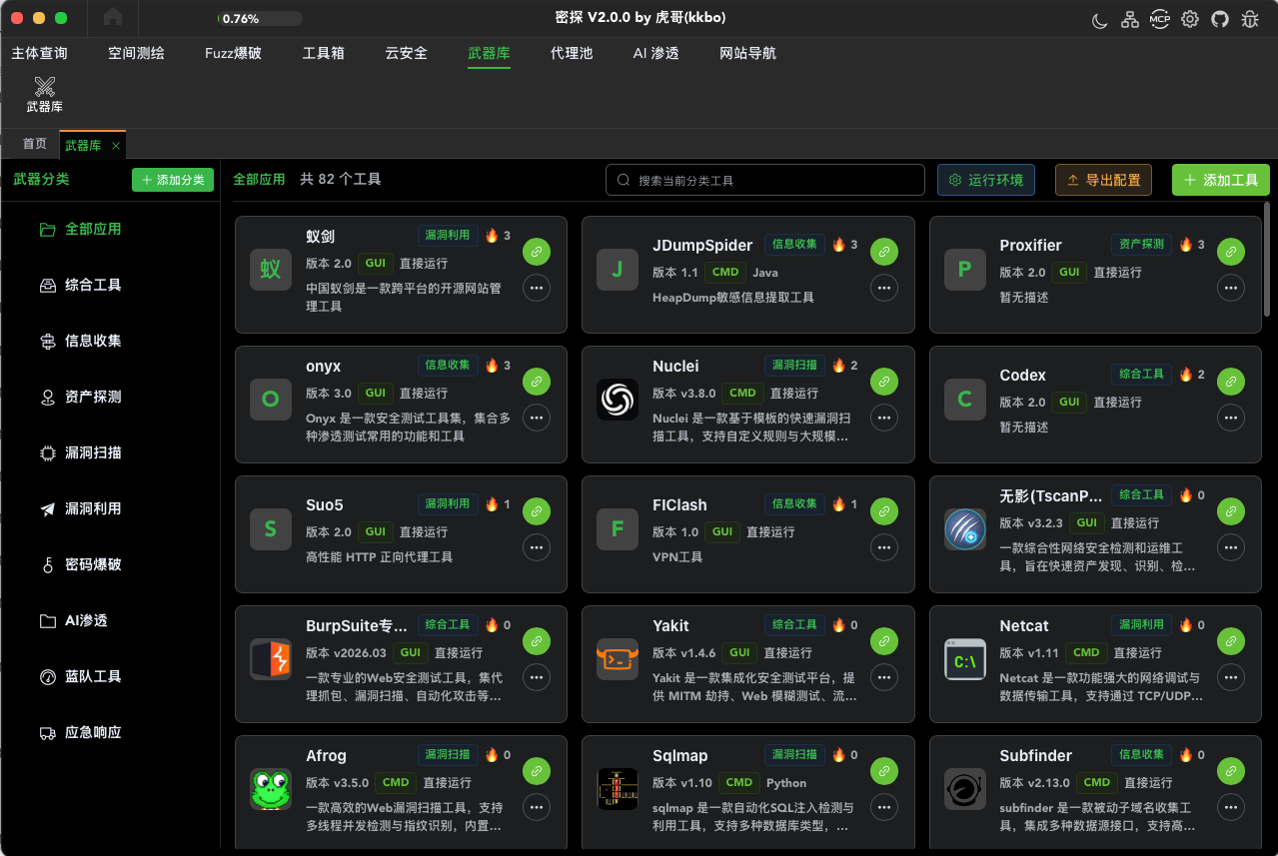1278x856 pixels.
Task: Open more options on Suo5 card
Action: pos(537,547)
